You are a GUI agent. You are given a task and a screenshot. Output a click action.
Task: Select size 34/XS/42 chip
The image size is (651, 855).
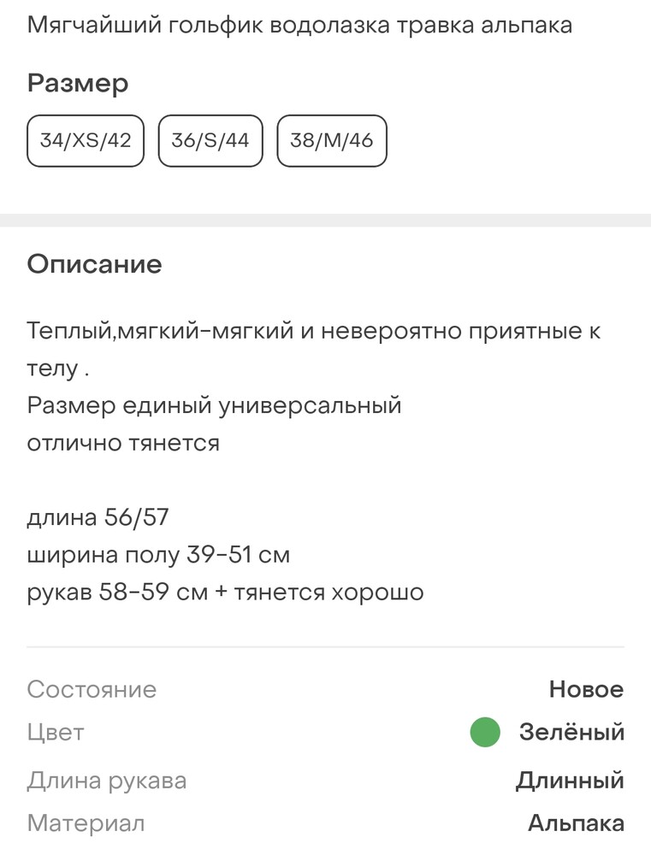[x=86, y=140]
